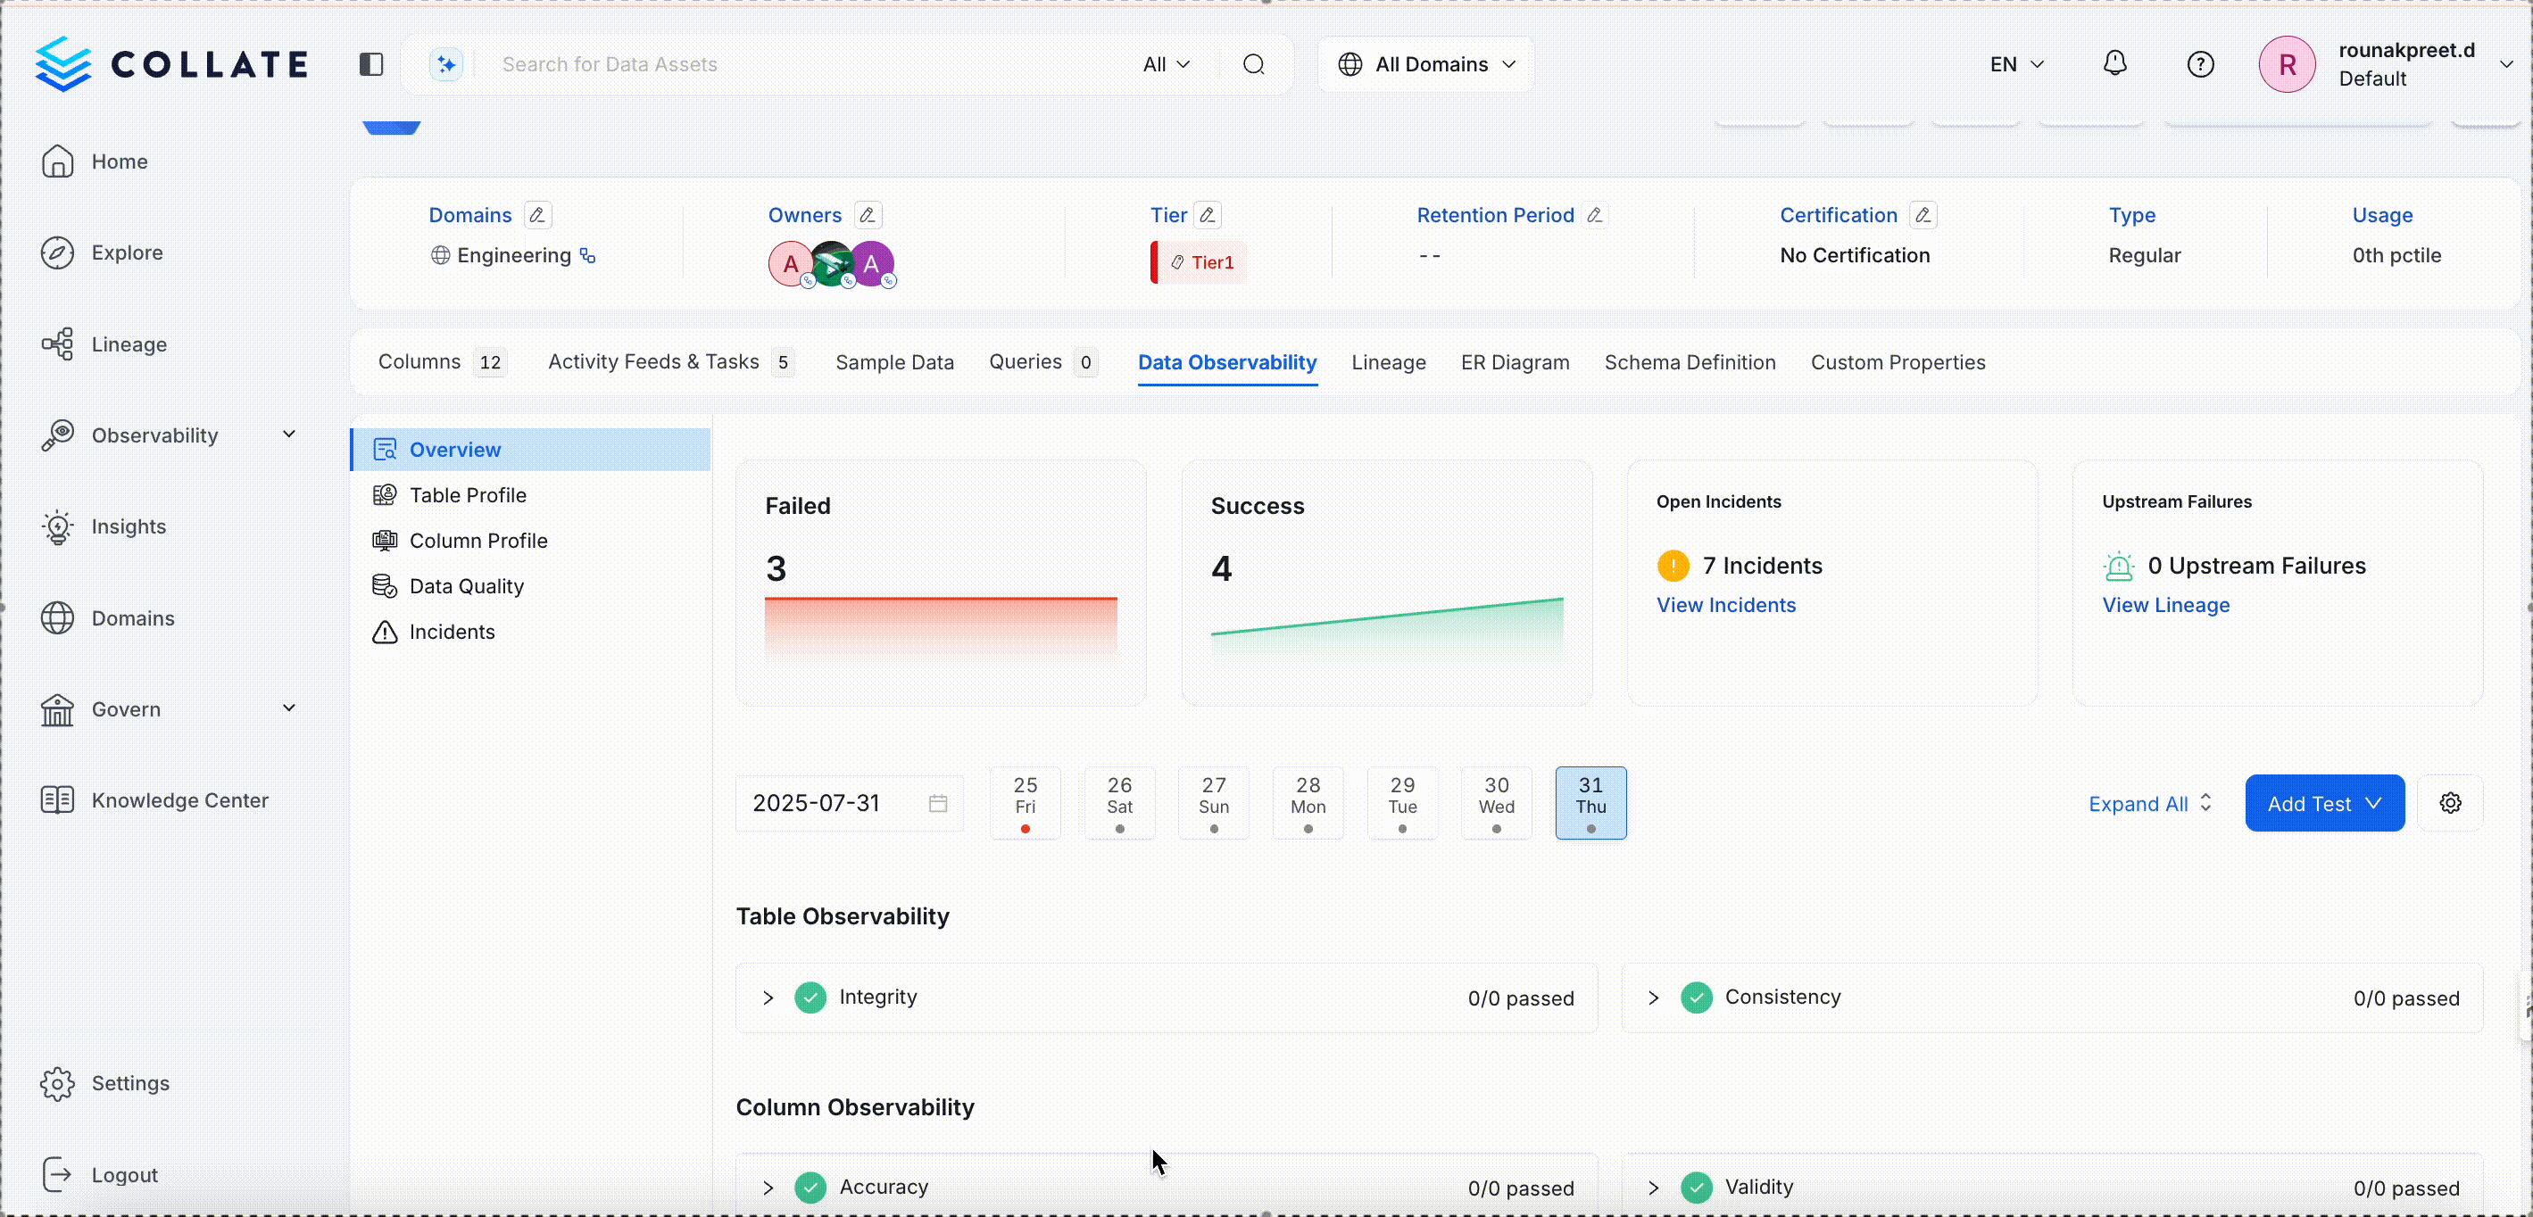Edit Domains with the pencil icon

tap(537, 215)
